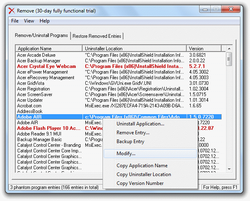The height and width of the screenshot is (201, 250).
Task: Select the Acer Crystal Eye Webcam row
Action: click(46, 66)
